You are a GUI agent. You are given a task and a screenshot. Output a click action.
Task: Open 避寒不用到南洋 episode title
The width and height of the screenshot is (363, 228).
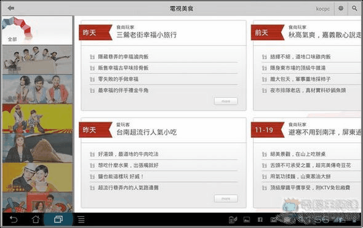pyautogui.click(x=325, y=132)
